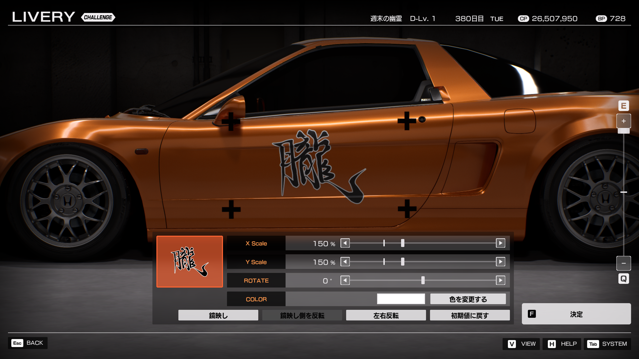Click the ROTATE slider handle
Viewport: 639px width, 359px height.
point(423,281)
